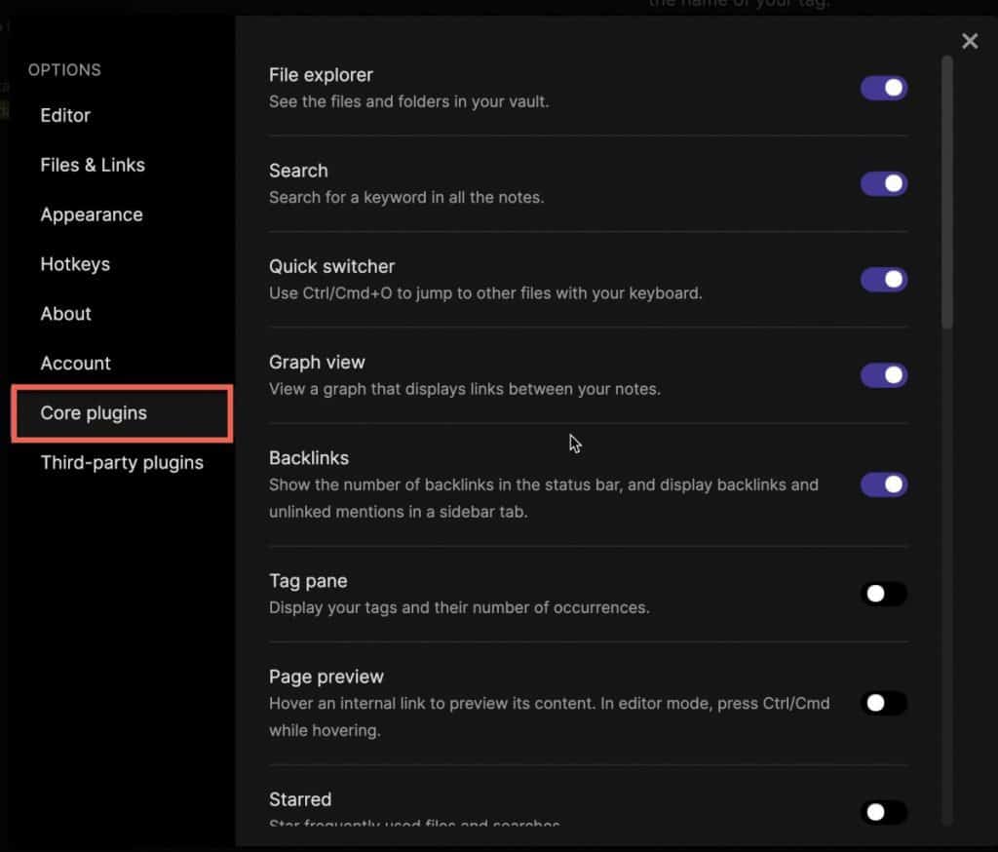The width and height of the screenshot is (998, 852).
Task: Select Hotkeys in the options sidebar
Action: [x=75, y=264]
